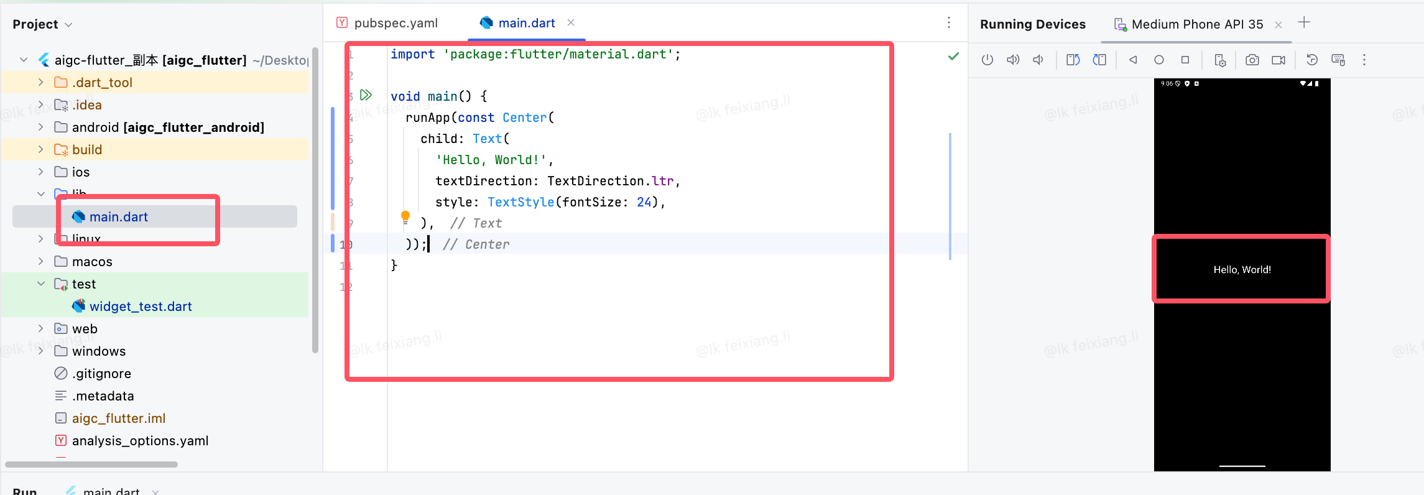Switch to the pubspec.yaml tab

pos(387,23)
